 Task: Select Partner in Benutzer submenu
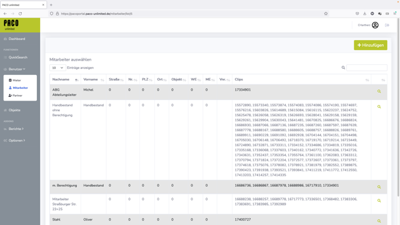click(17, 96)
